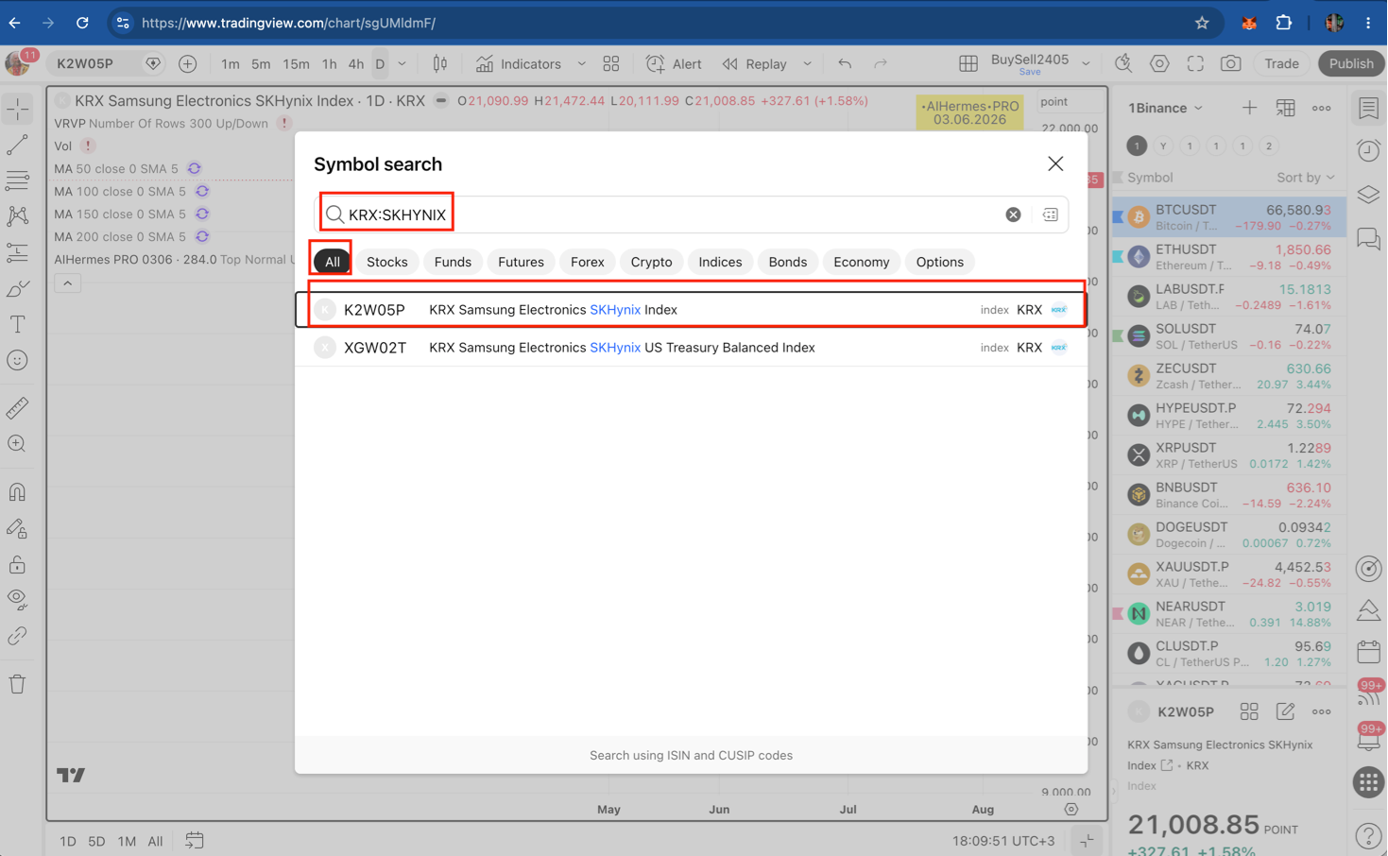Select the 1M date range

127,841
